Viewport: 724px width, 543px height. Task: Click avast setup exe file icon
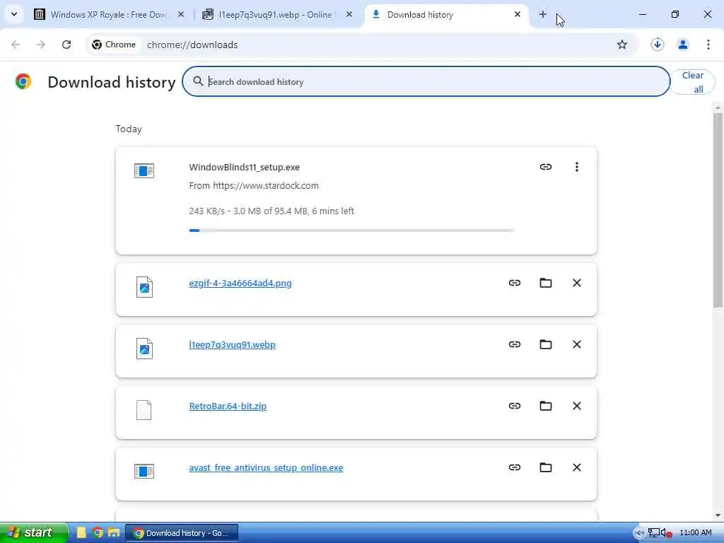click(144, 471)
